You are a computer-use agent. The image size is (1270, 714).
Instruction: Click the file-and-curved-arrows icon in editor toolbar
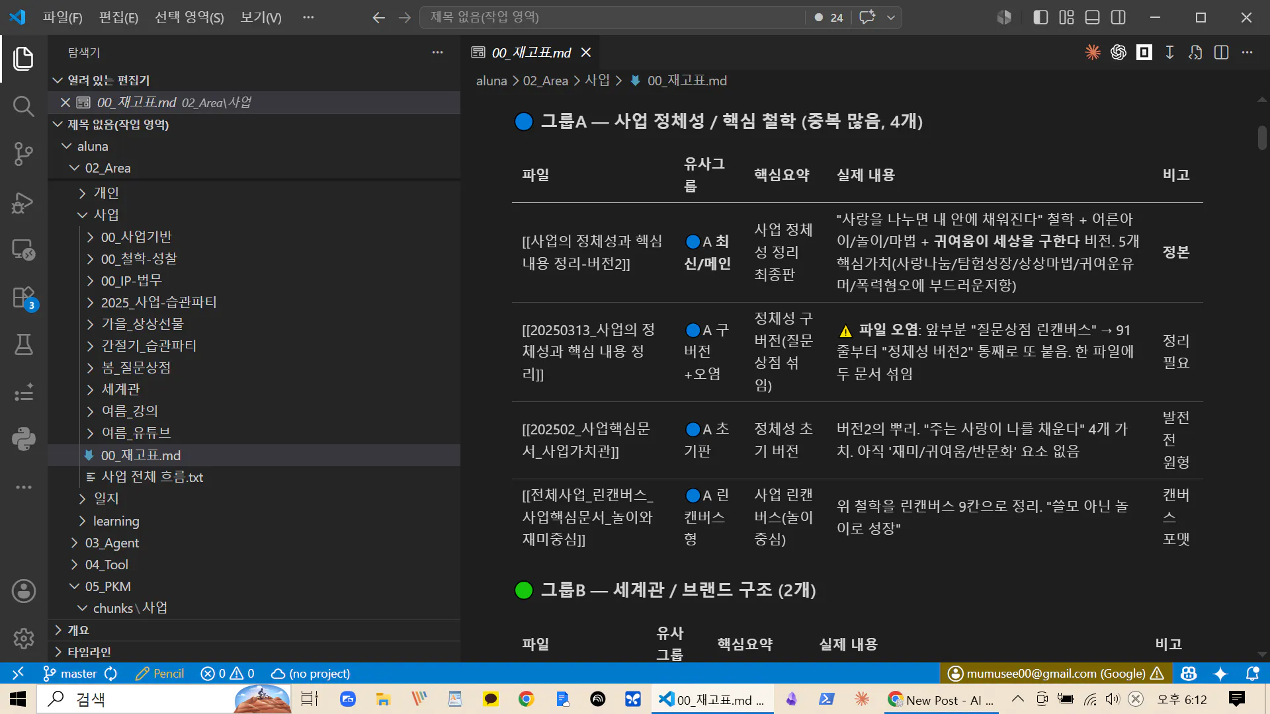[x=1195, y=52]
